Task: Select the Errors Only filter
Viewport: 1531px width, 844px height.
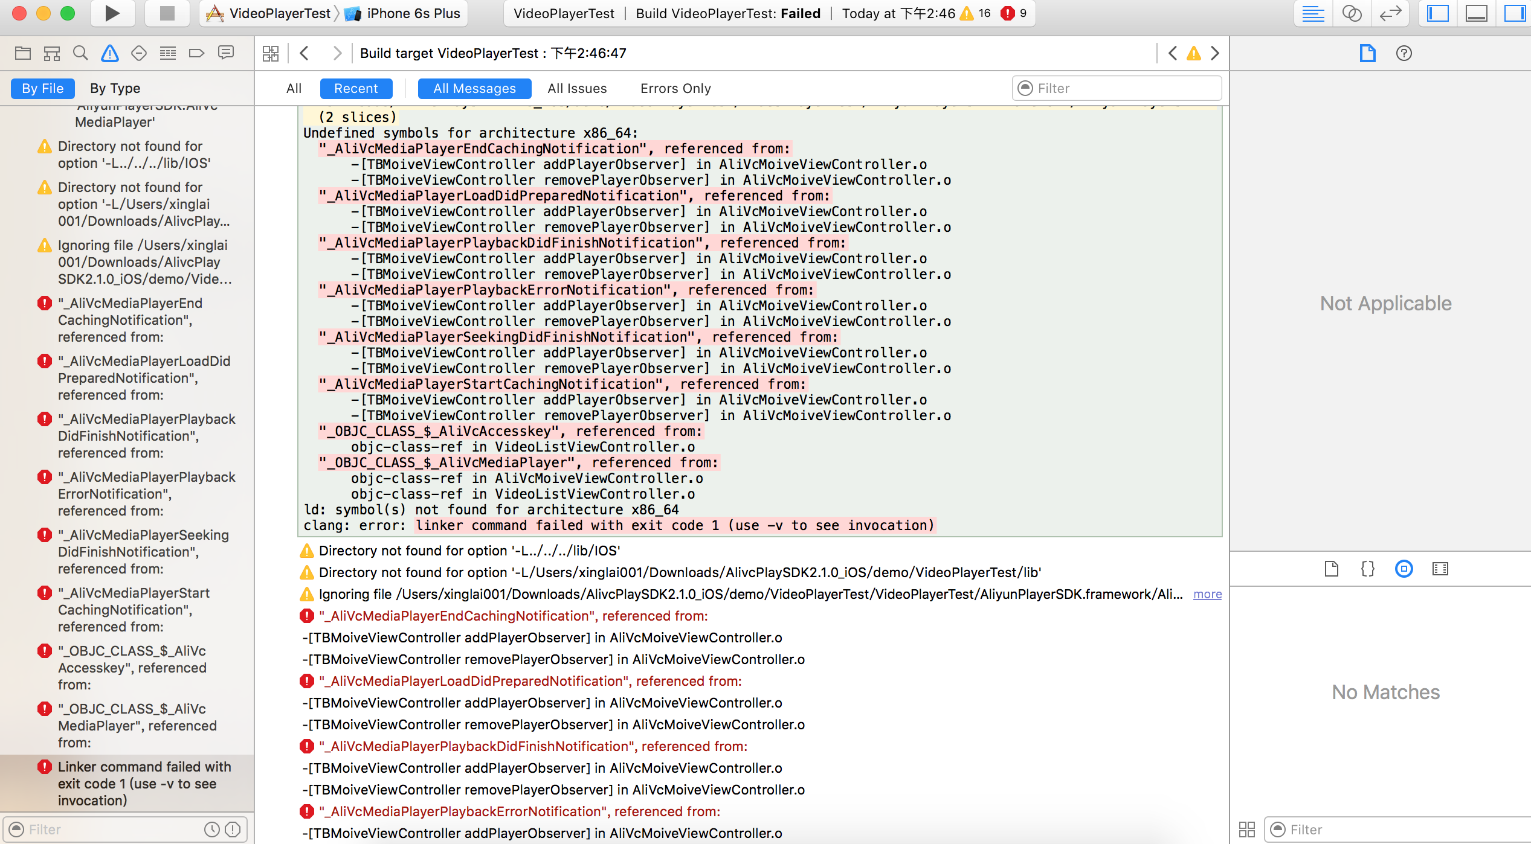Action: click(x=675, y=88)
